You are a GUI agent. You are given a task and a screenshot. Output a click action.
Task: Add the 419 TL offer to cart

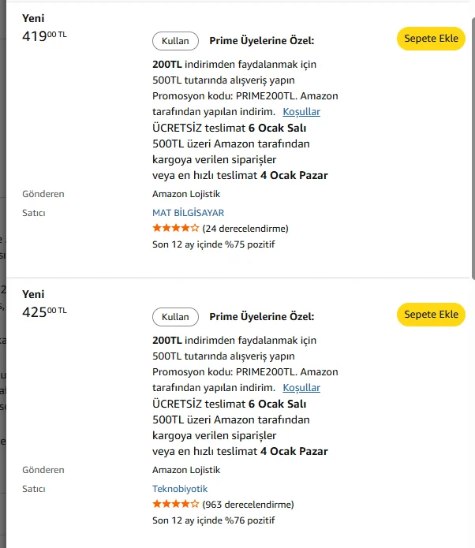pyautogui.click(x=431, y=39)
